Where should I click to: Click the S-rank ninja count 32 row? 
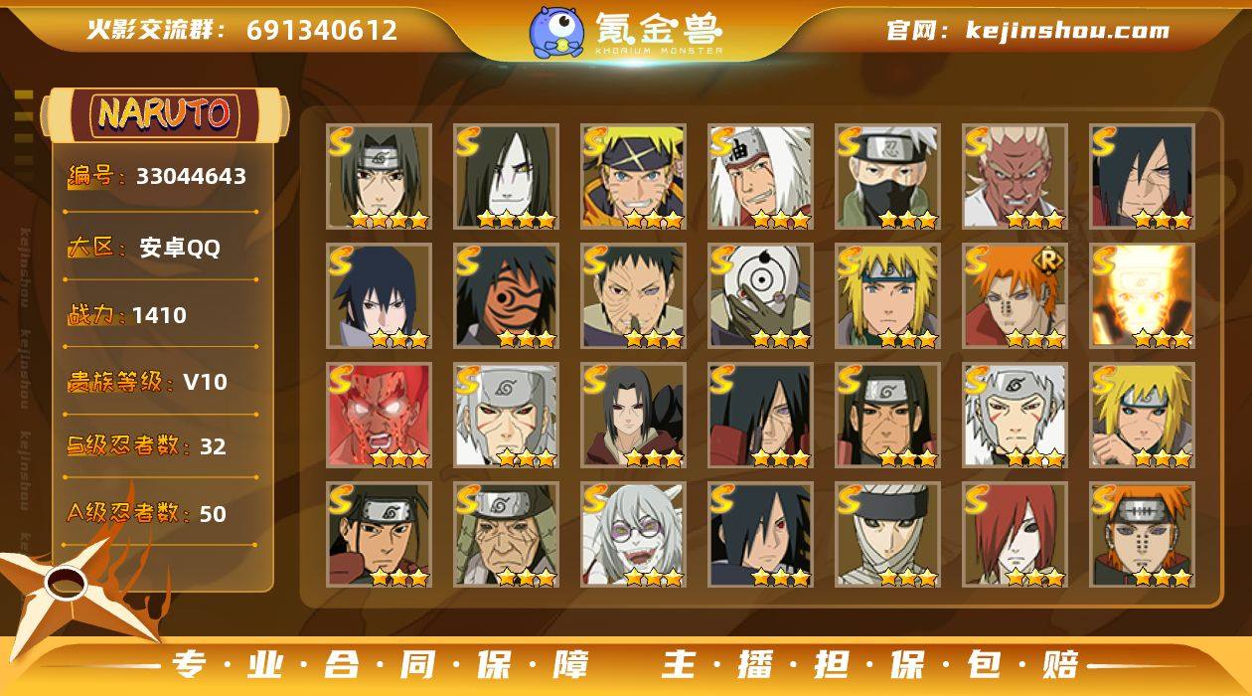click(146, 446)
